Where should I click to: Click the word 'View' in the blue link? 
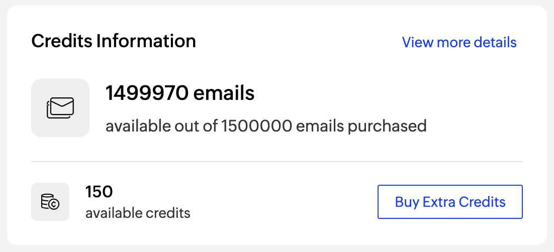pyautogui.click(x=418, y=42)
